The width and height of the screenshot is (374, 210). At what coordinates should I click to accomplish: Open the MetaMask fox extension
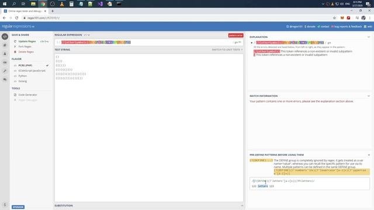[342, 18]
